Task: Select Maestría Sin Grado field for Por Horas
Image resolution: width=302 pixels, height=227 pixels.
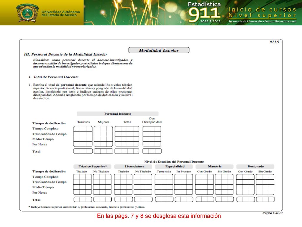Action: tap(224, 192)
